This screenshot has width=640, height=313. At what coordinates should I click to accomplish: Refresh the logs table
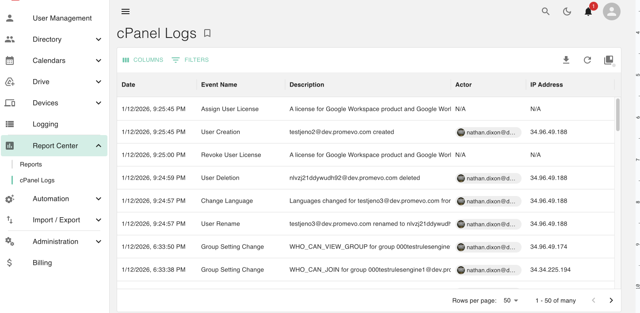click(x=587, y=60)
